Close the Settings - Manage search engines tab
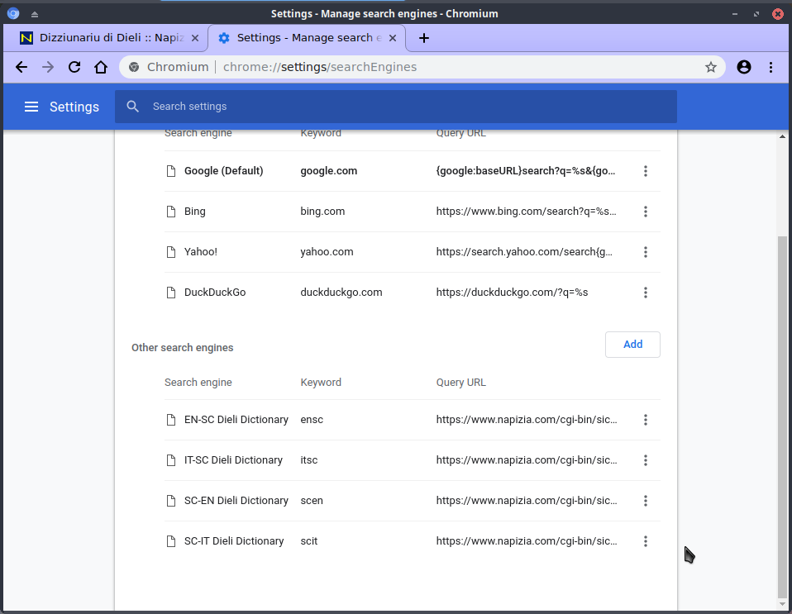 [x=393, y=38]
